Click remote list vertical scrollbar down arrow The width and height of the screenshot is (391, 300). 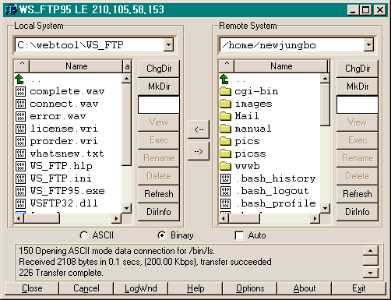325,208
